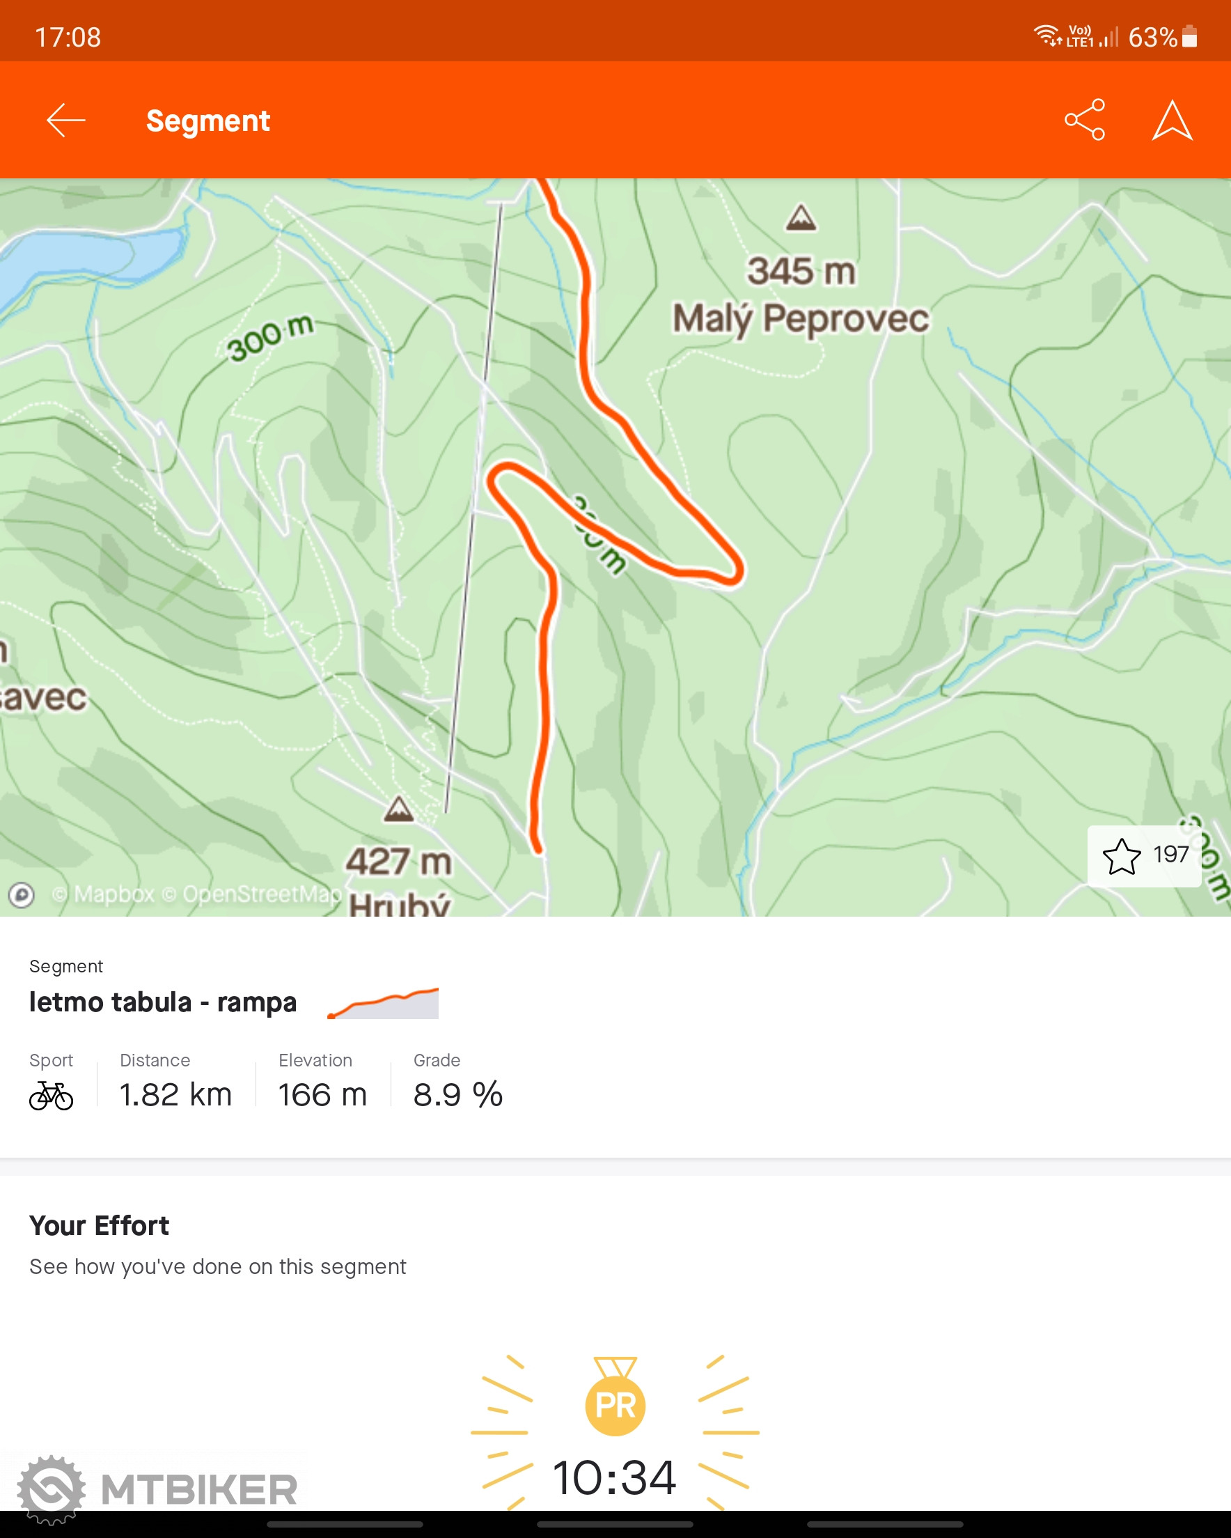Open the Your Effort section heading
This screenshot has height=1538, width=1231.
pyautogui.click(x=99, y=1225)
